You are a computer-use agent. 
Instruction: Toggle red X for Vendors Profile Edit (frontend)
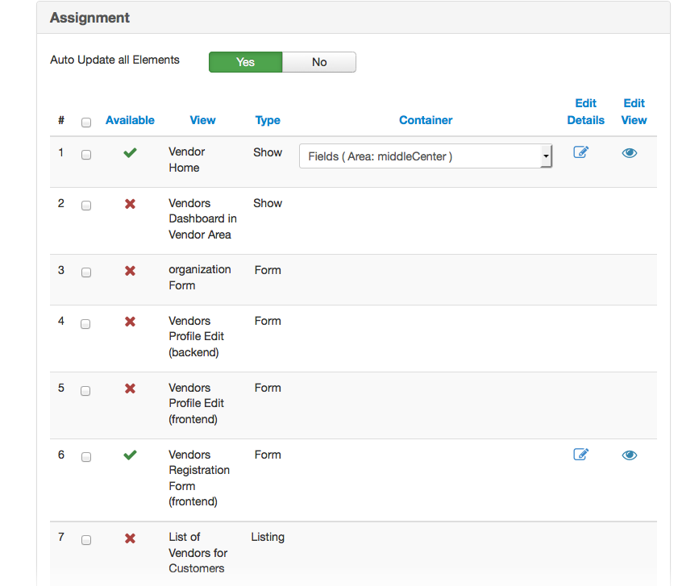pos(130,389)
